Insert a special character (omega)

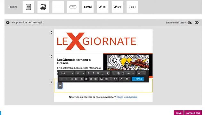coord(115,79)
